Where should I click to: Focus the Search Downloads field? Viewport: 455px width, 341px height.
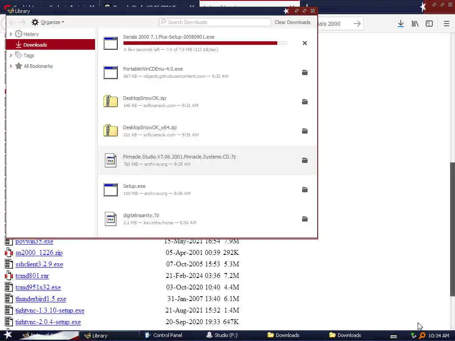pos(215,22)
